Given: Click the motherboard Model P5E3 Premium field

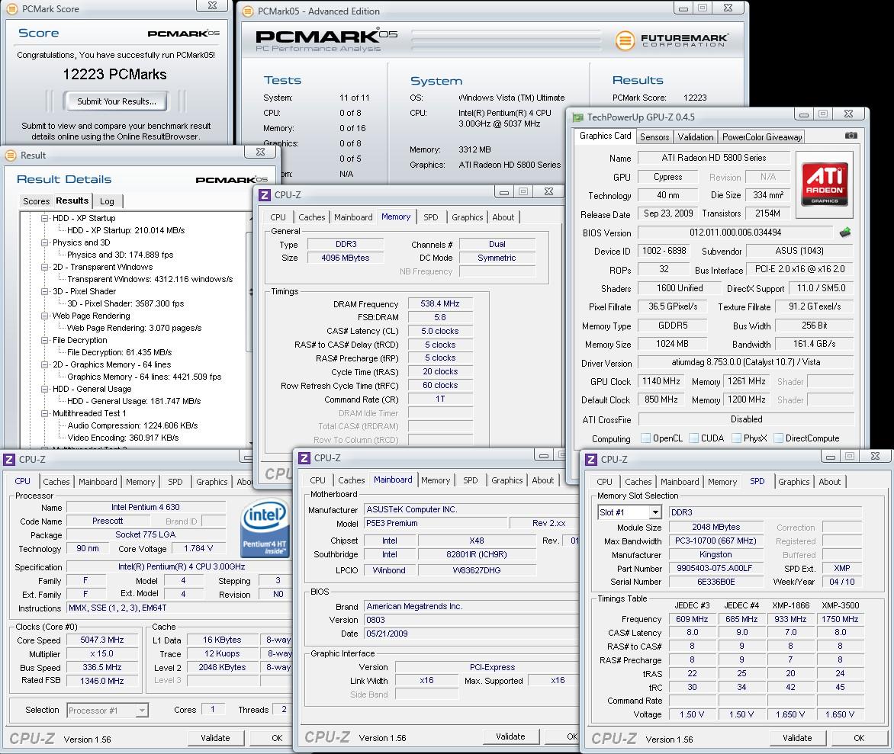Looking at the screenshot, I should [436, 523].
